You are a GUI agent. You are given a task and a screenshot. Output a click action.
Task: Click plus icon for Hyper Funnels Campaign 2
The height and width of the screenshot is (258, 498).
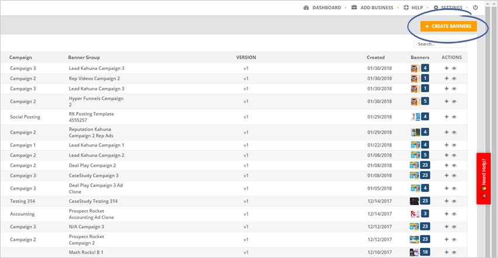[x=447, y=102]
